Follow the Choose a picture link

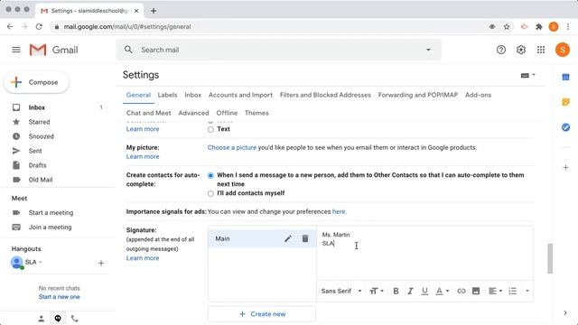click(232, 147)
